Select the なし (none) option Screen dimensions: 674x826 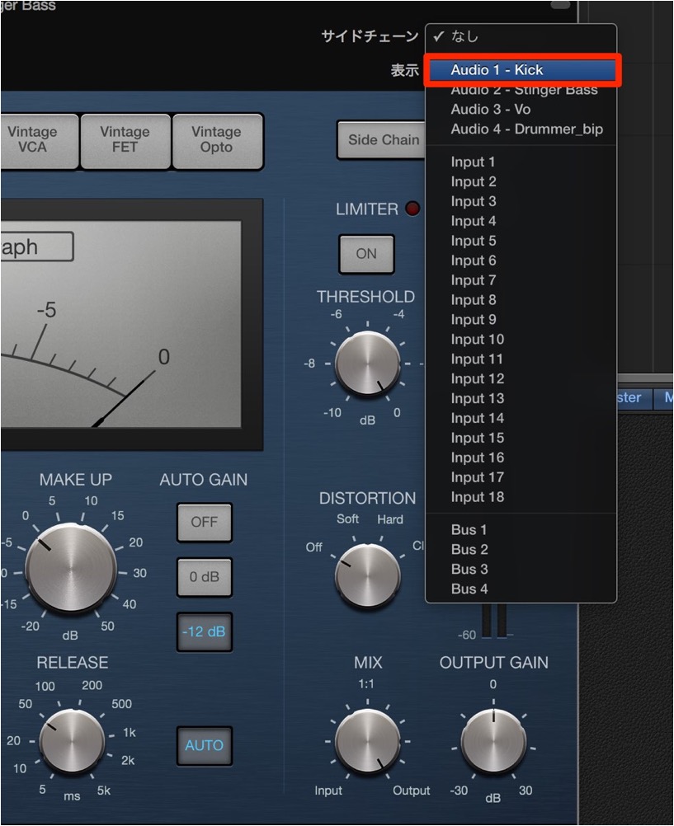click(521, 37)
